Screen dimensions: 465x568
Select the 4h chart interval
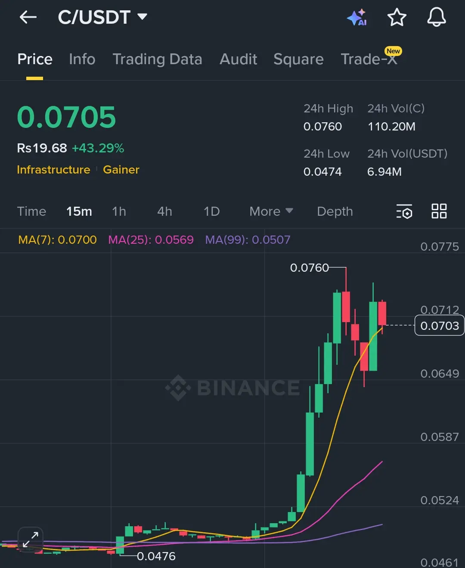(x=165, y=211)
